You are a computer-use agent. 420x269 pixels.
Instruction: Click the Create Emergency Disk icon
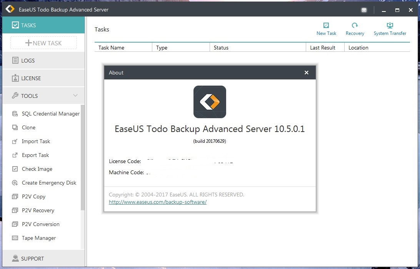coord(15,183)
